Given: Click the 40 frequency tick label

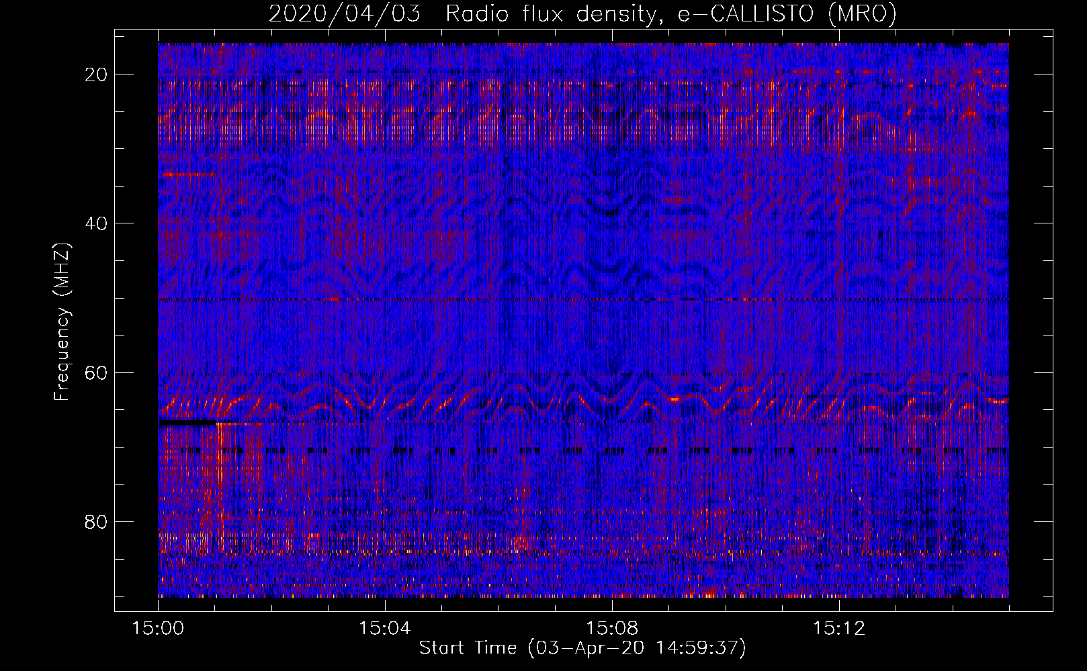Looking at the screenshot, I should (x=96, y=223).
